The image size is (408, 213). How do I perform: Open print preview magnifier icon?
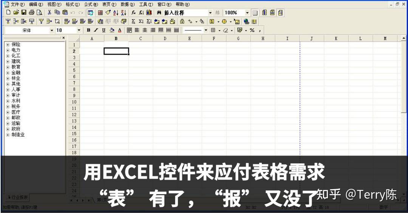[39, 12]
